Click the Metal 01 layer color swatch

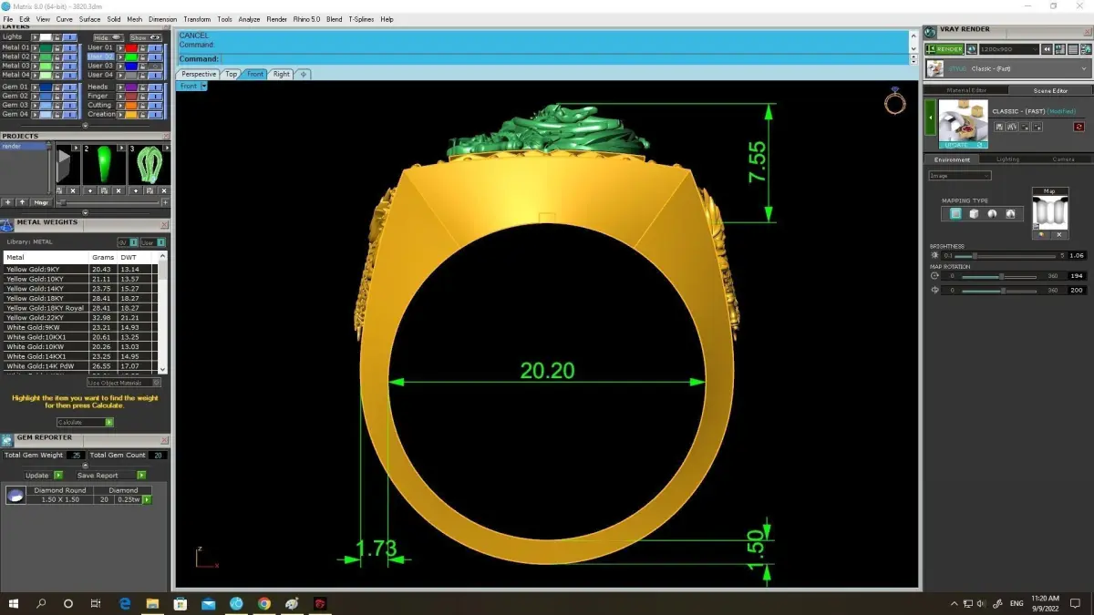[x=46, y=48]
